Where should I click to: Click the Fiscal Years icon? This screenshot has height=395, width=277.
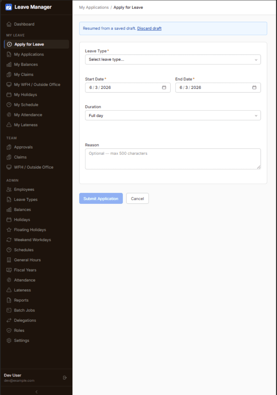9,270
